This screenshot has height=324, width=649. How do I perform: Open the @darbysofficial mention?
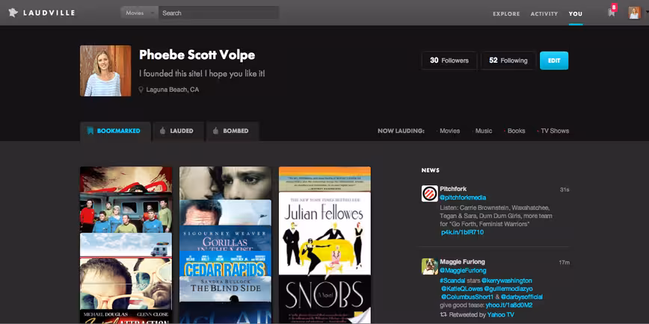click(522, 297)
